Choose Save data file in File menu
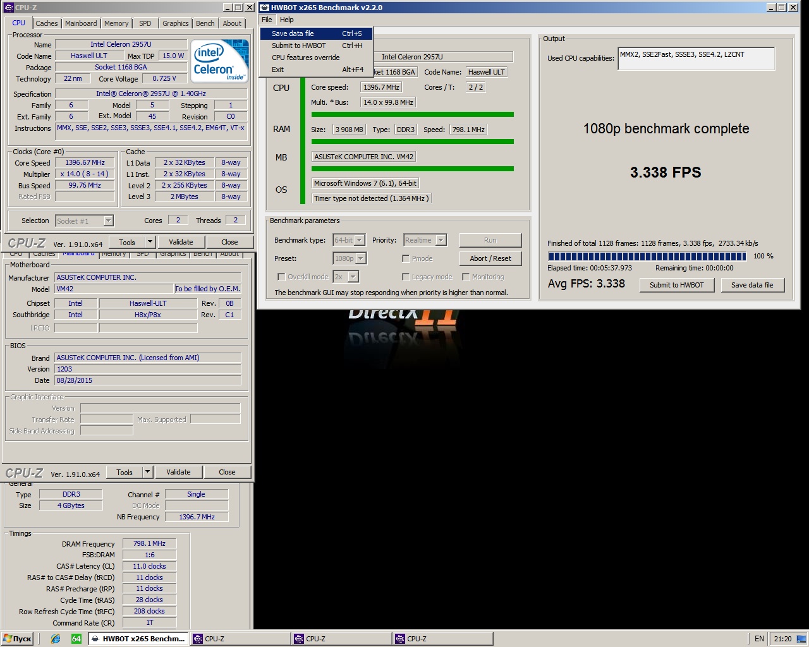 [317, 33]
